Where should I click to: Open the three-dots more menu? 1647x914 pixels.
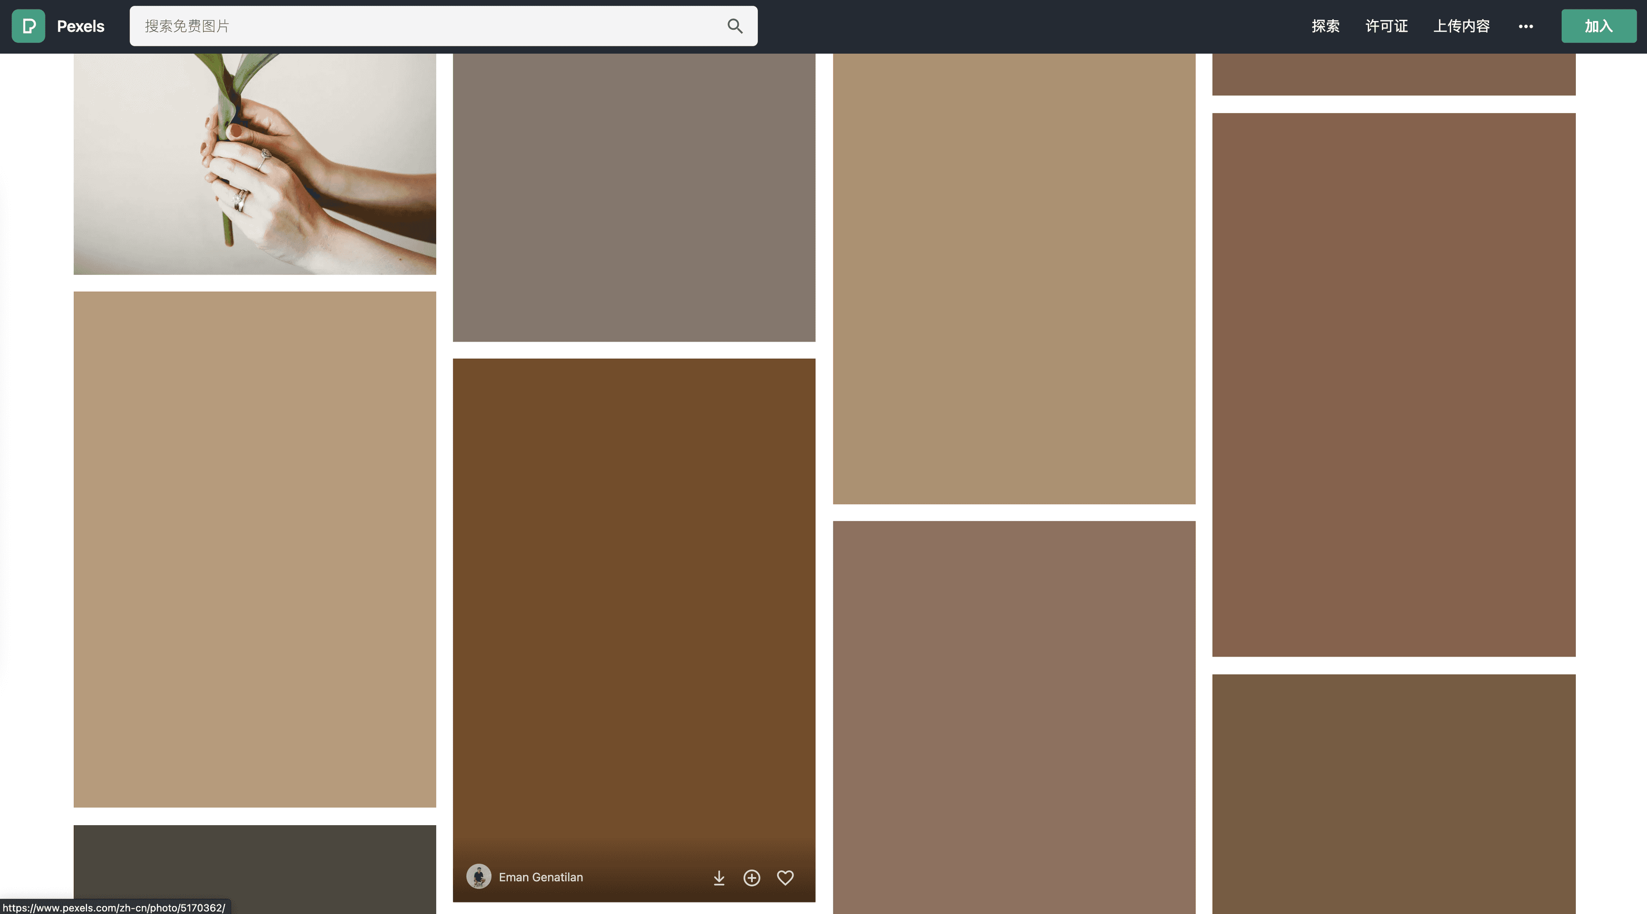[1526, 26]
